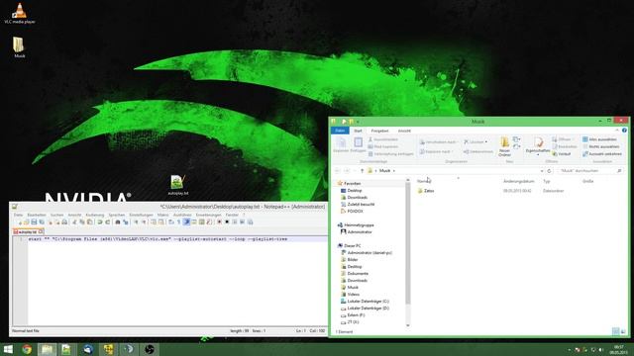Click the Windows Start button
The width and height of the screenshot is (634, 356).
click(x=8, y=349)
